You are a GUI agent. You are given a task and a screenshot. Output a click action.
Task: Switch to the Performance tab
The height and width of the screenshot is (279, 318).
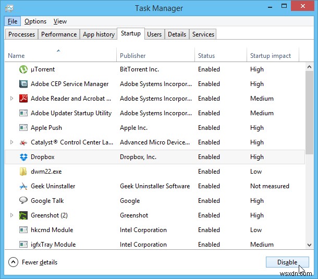[x=59, y=34]
